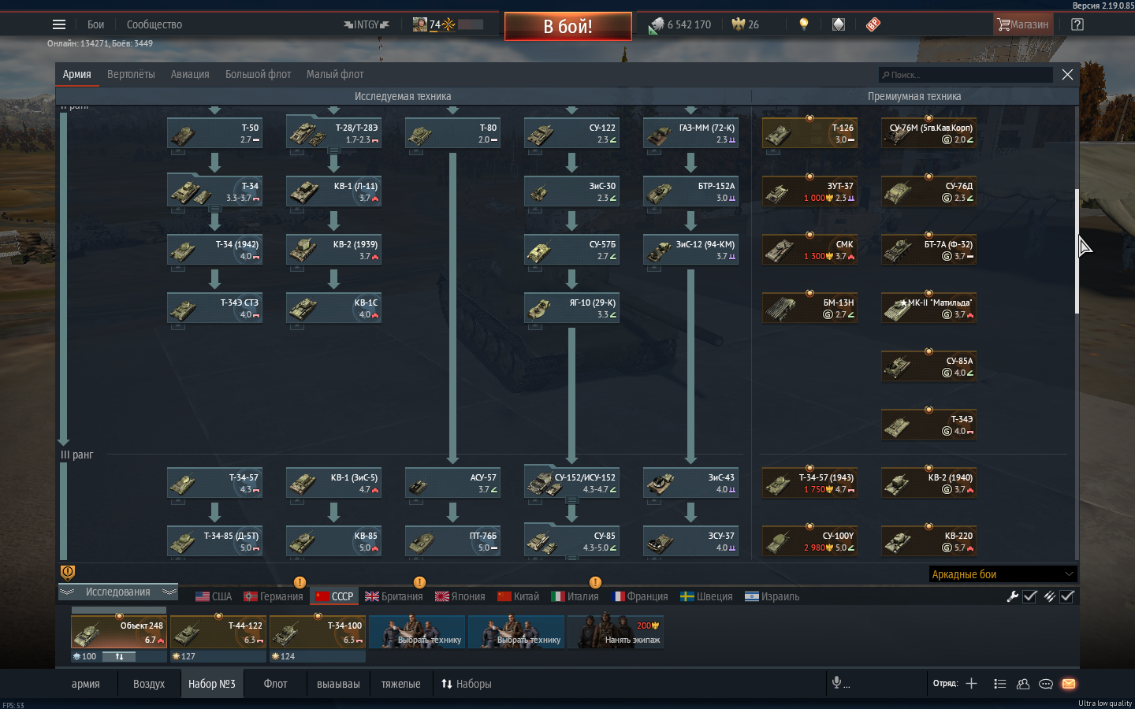Open the hamburger main menu
Image resolution: width=1135 pixels, height=709 pixels.
point(59,24)
